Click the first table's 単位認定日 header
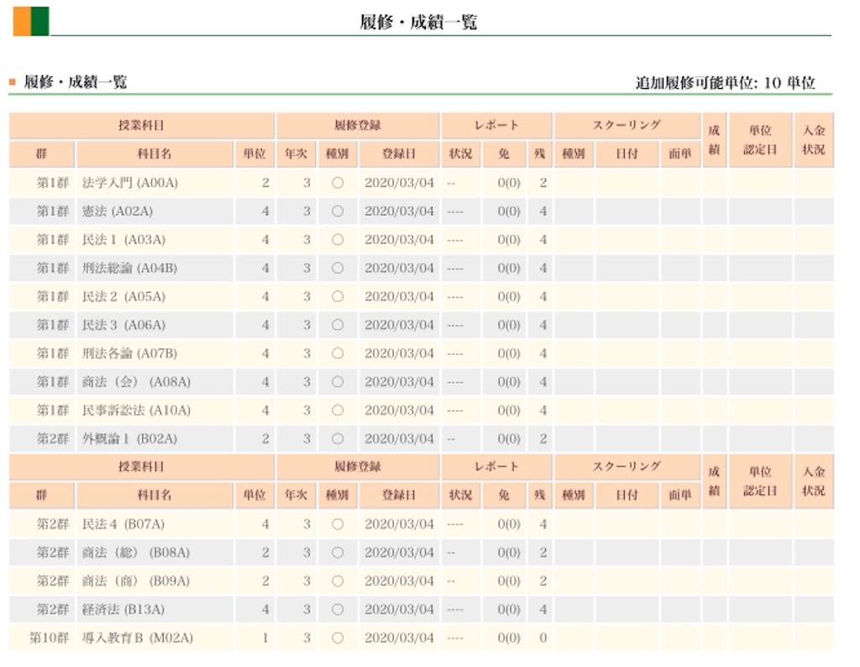The width and height of the screenshot is (860, 667). click(x=760, y=140)
